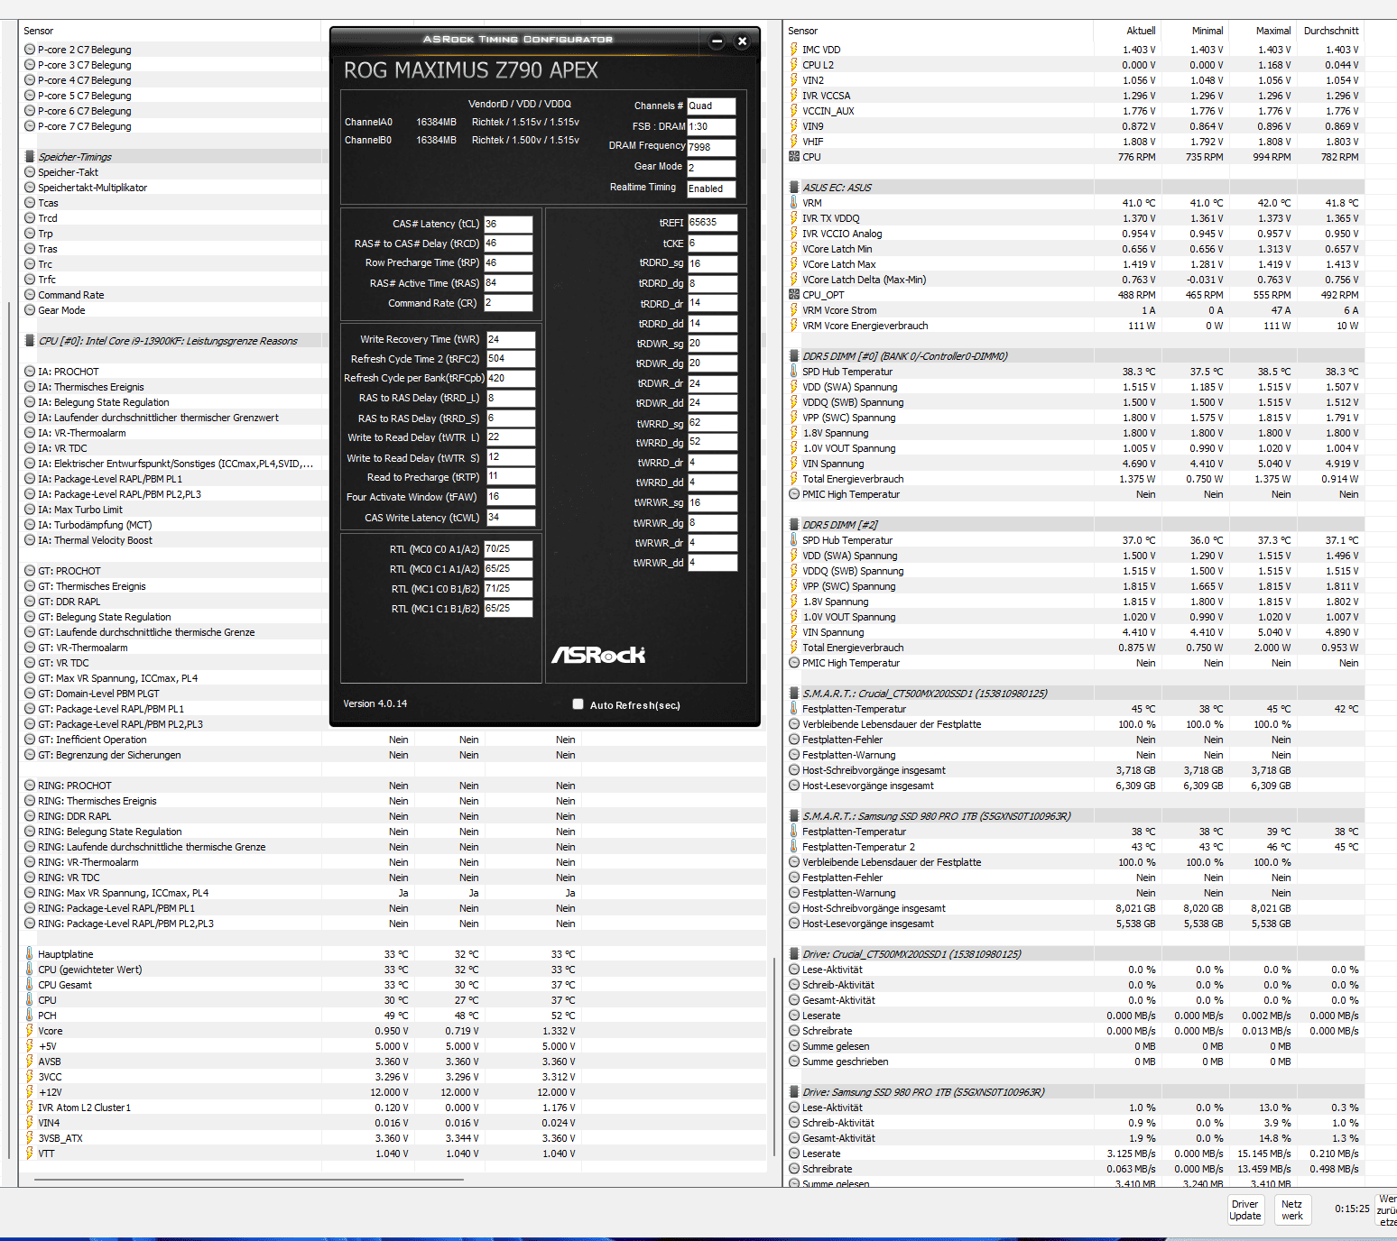Viewport: 1397px width, 1241px height.
Task: Collapse the DDR5 DIMM [#0] sensor group
Action: 794,356
